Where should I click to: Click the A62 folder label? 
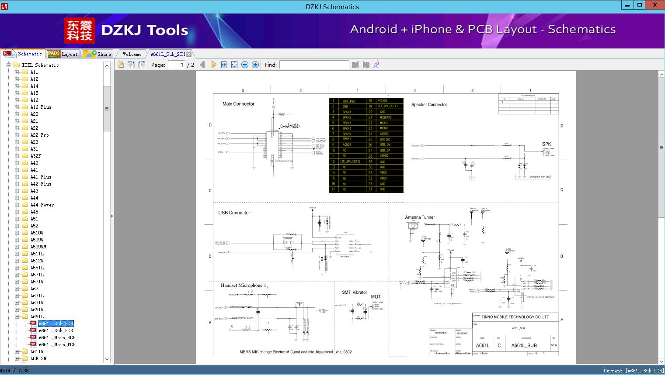point(35,289)
